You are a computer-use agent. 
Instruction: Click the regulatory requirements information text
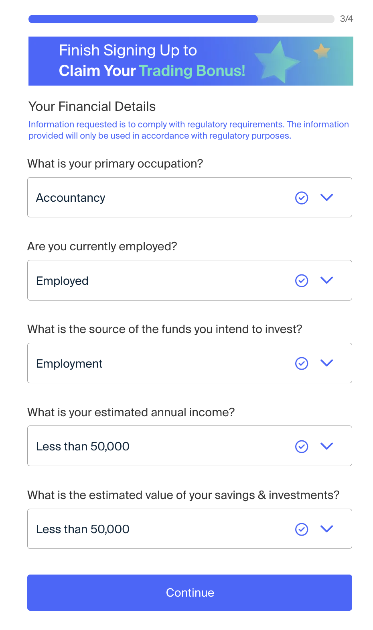189,130
